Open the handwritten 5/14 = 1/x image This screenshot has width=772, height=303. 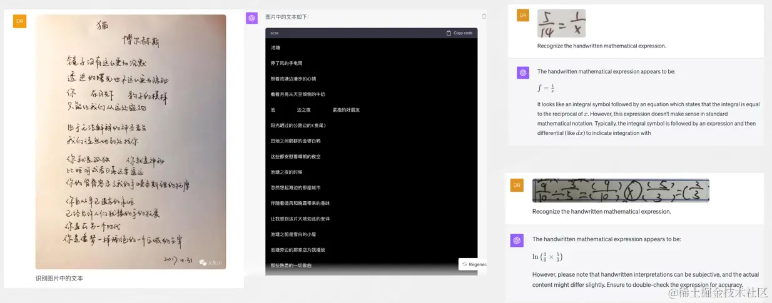(x=561, y=24)
